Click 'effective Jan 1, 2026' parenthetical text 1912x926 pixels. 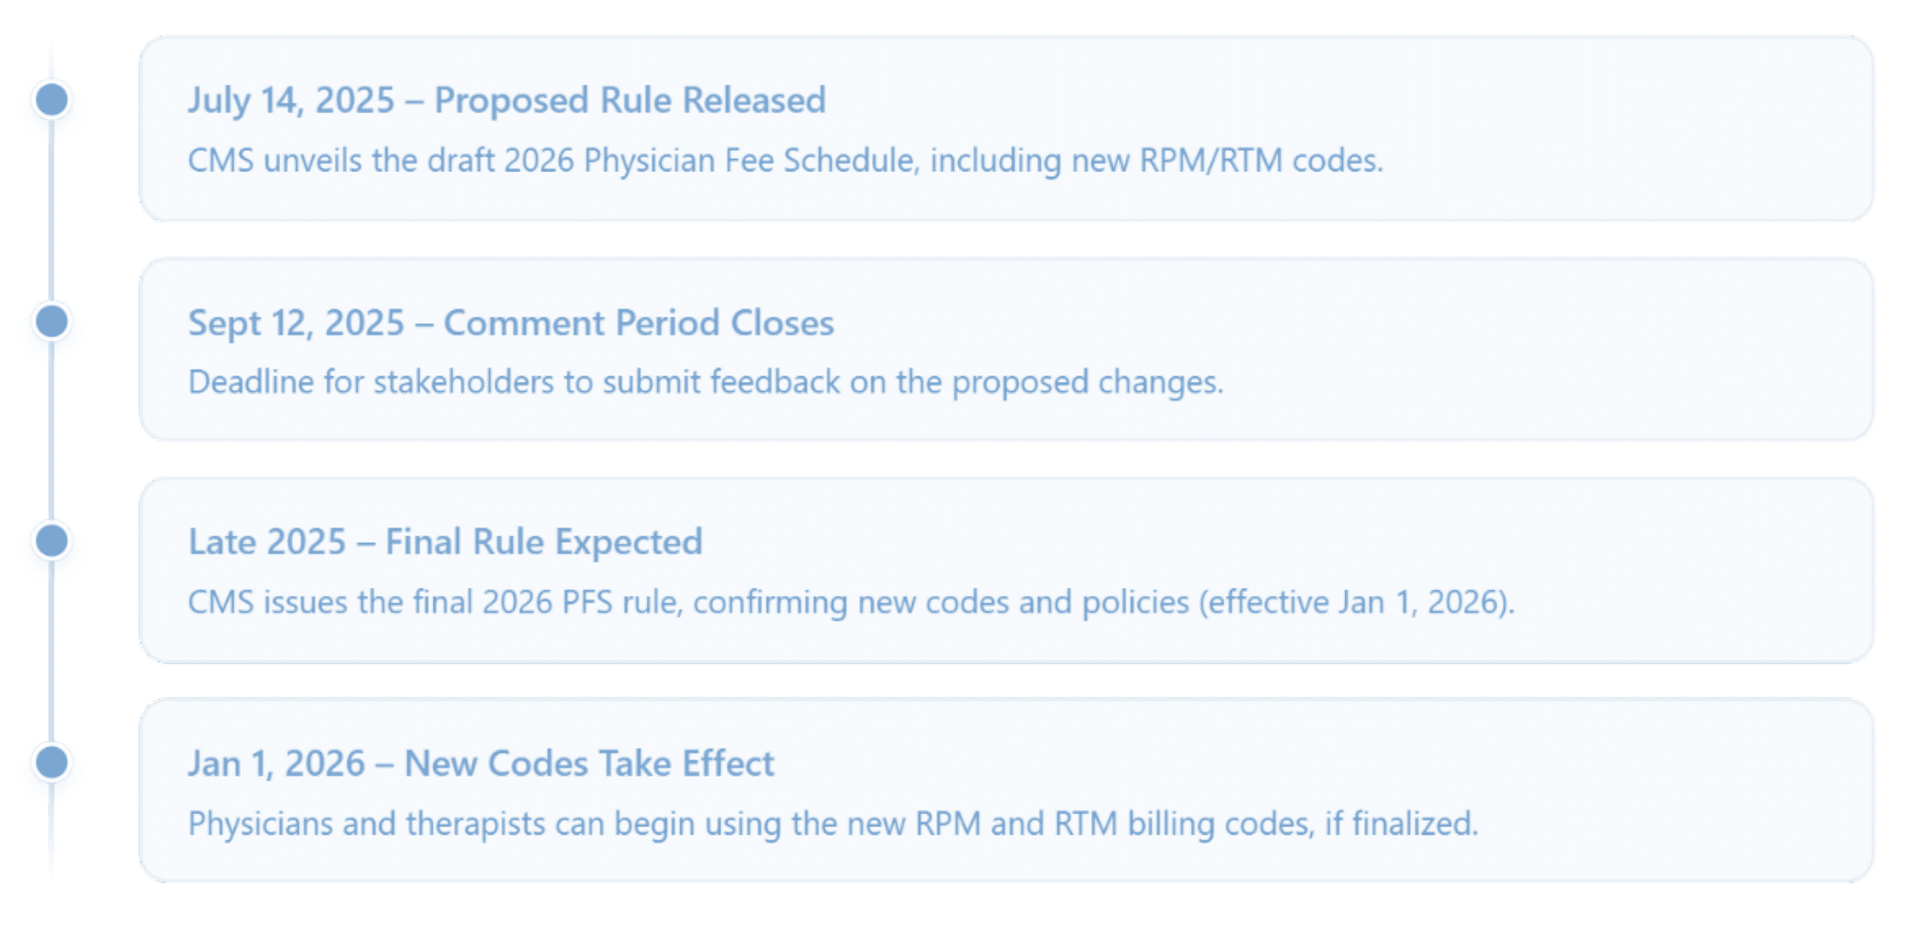coord(1356,603)
